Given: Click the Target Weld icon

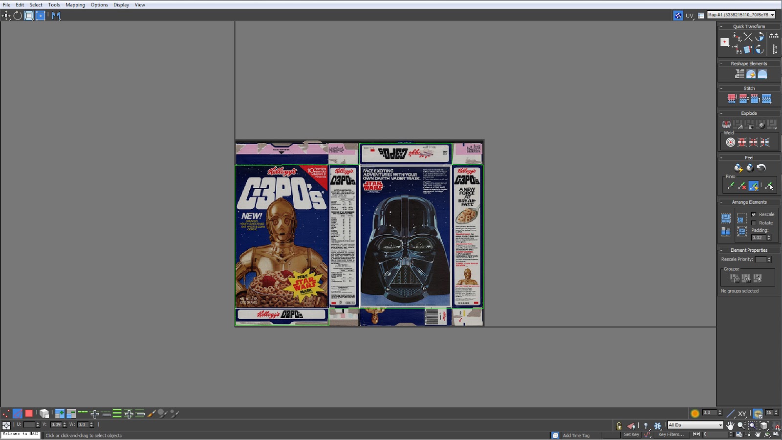Looking at the screenshot, I should point(730,142).
